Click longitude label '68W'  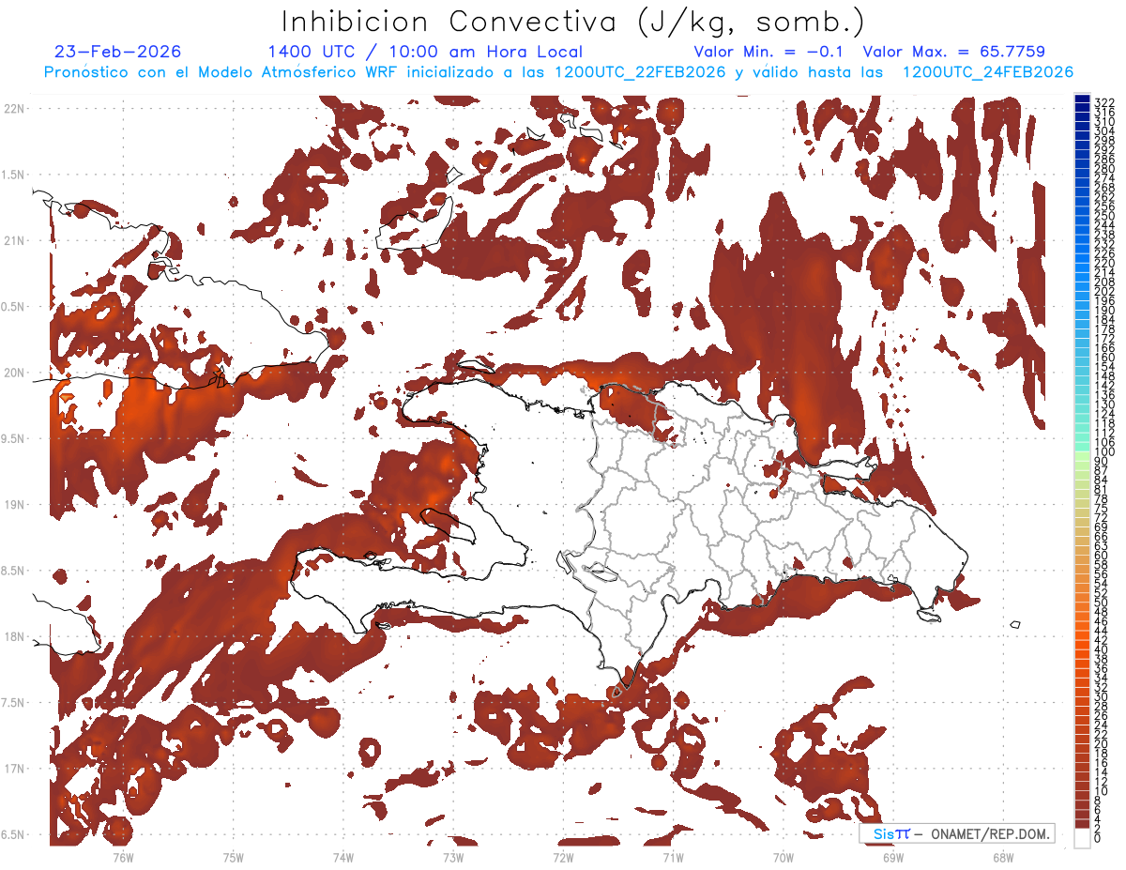[x=1003, y=857]
